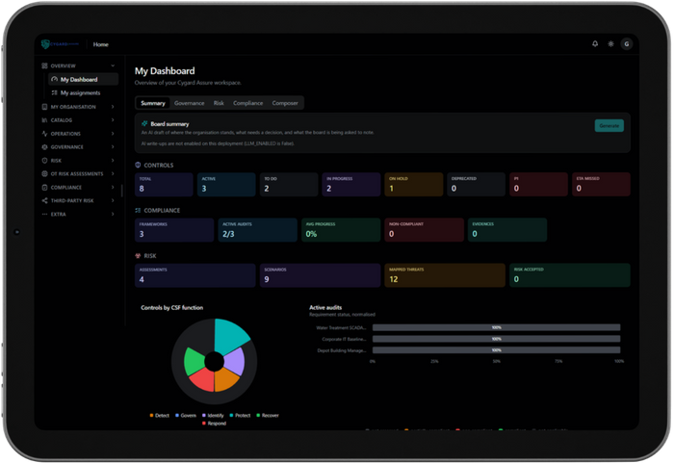The image size is (674, 463).
Task: Switch to the Composer tab
Action: [285, 103]
